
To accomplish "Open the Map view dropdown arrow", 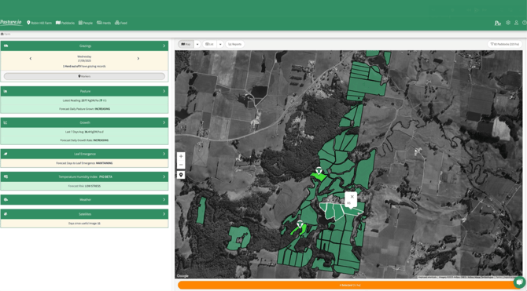I will [x=197, y=44].
